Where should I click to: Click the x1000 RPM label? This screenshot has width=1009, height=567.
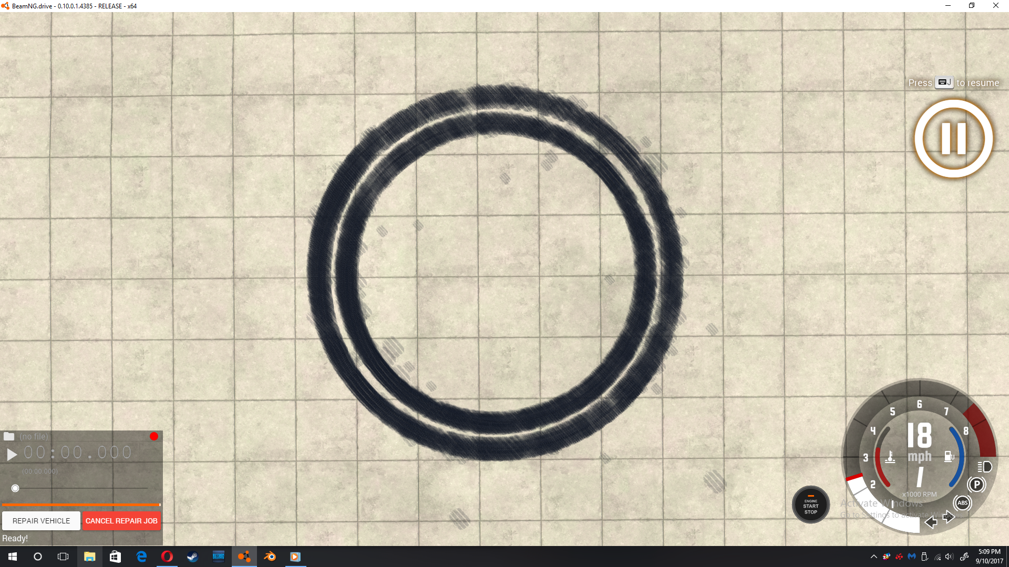point(919,494)
